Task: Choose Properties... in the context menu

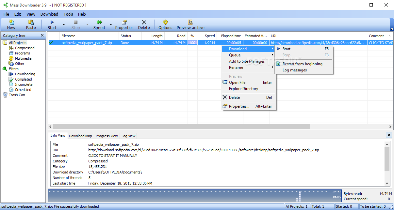Action: [249, 106]
